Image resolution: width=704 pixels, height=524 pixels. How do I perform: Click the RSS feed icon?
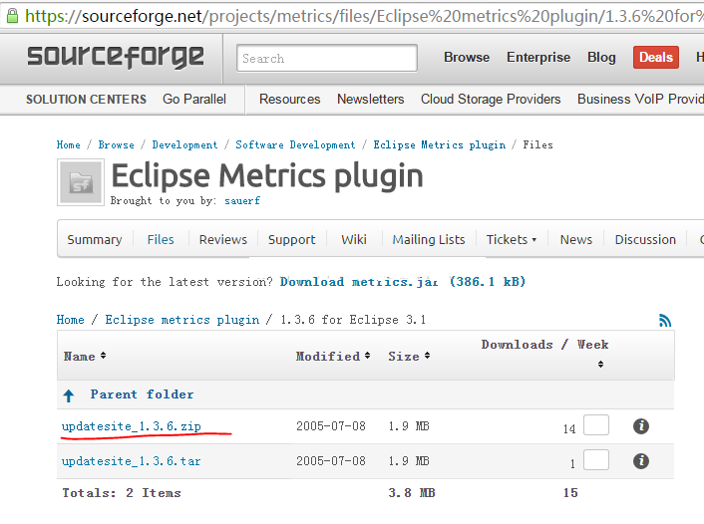point(665,320)
